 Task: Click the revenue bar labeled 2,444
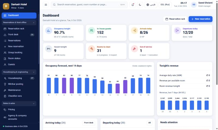(x=177, y=105)
